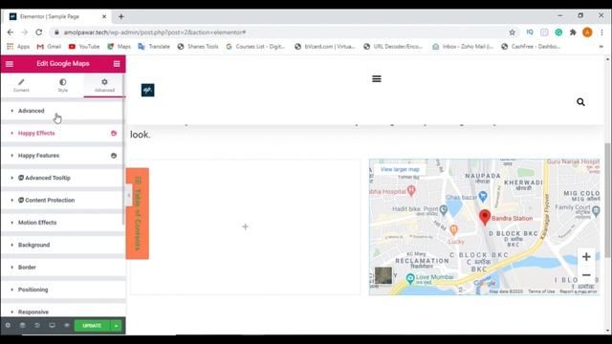Image resolution: width=612 pixels, height=344 pixels.
Task: Open the browser extensions puzzle icon
Action: 573,32
